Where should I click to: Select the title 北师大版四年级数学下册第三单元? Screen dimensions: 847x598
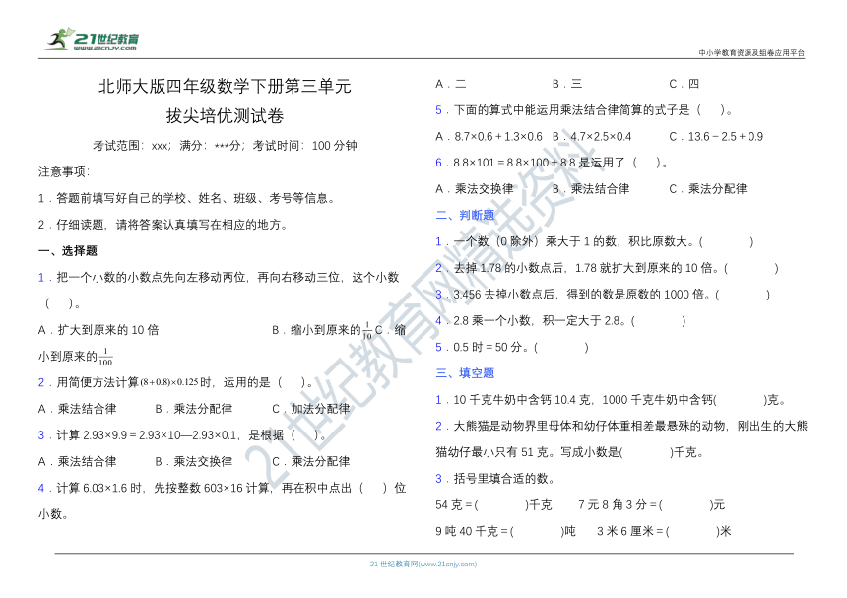point(225,86)
